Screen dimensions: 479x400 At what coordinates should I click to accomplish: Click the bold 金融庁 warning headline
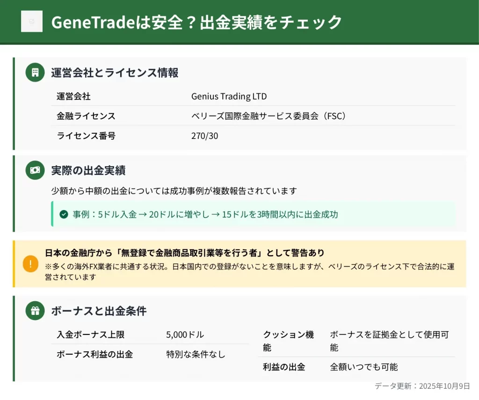pos(185,253)
